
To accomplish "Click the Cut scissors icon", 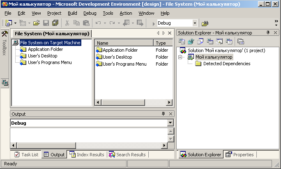I will (x=67, y=23).
